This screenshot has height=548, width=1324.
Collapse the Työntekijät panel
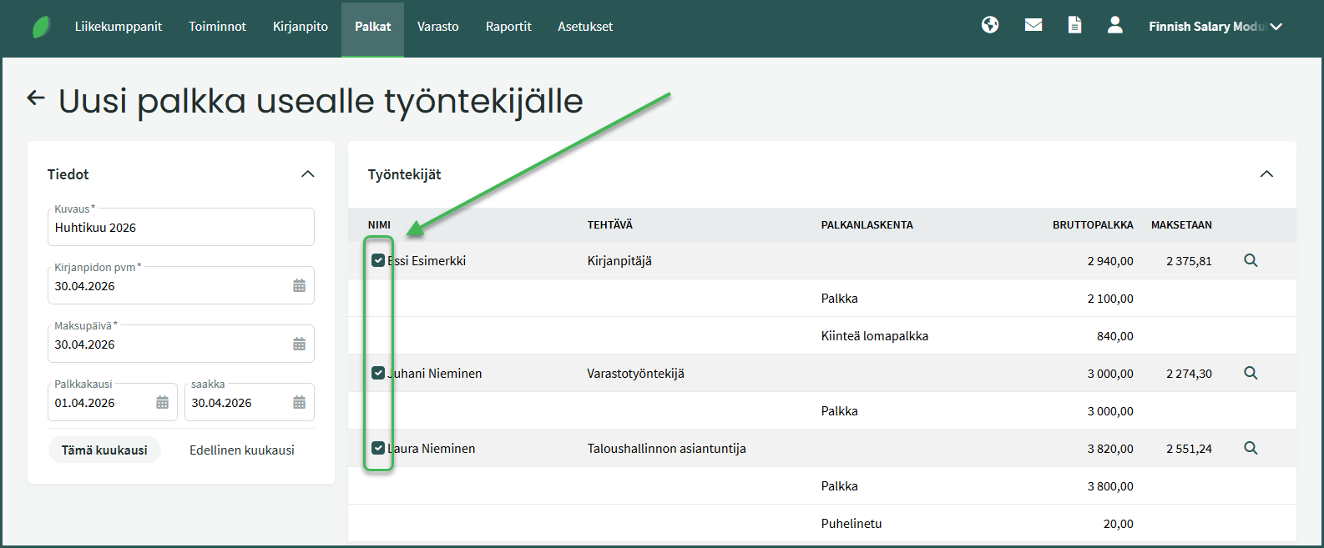coord(1266,174)
